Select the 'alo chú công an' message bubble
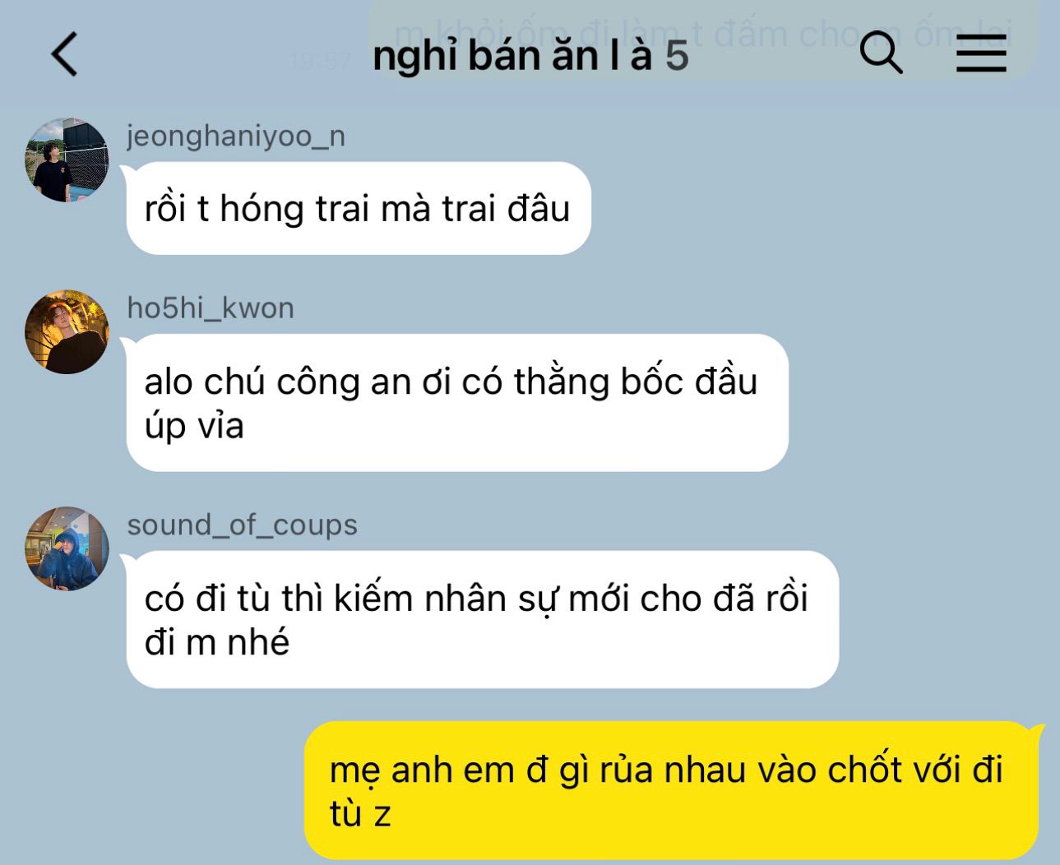 click(x=457, y=403)
